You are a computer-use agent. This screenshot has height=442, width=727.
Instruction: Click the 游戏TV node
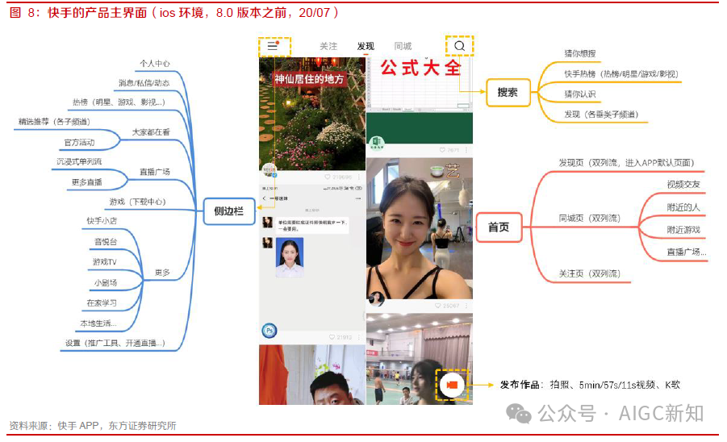coord(105,262)
